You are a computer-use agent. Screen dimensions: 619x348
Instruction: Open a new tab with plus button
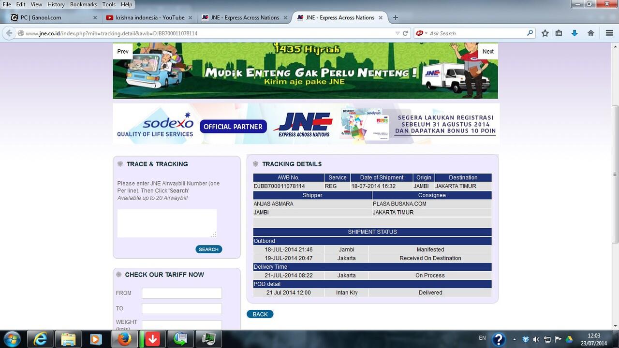[x=395, y=17]
